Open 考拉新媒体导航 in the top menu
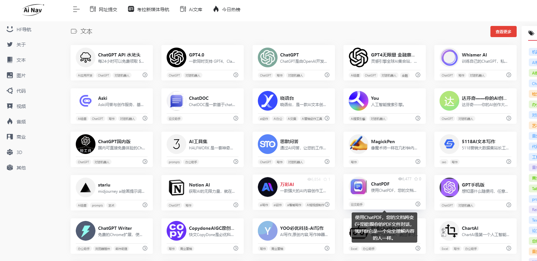 pos(149,9)
